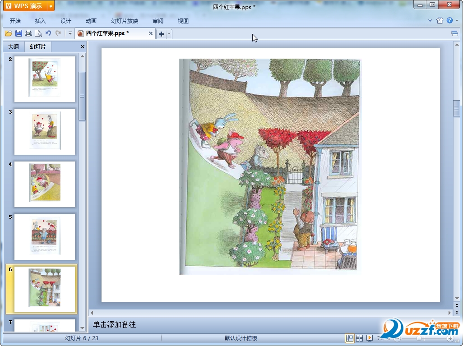Click the zoom out minus button
The height and width of the screenshot is (346, 463).
[397, 338]
